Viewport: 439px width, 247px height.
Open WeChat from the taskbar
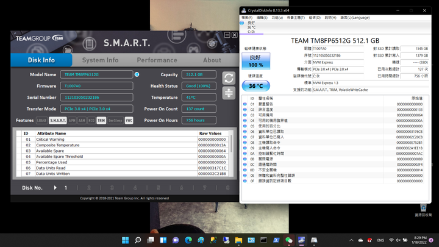[x=288, y=240]
